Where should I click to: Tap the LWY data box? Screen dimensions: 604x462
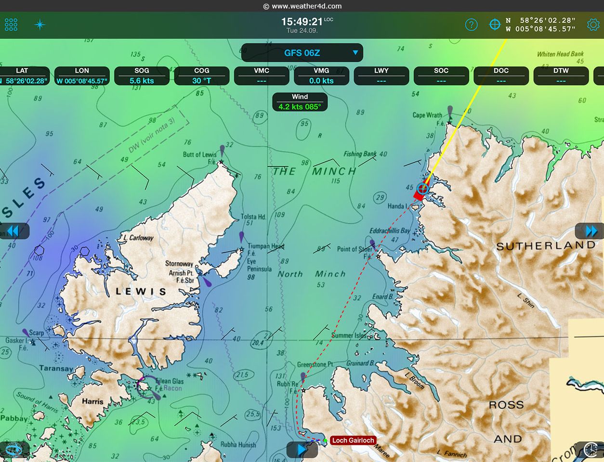[x=381, y=76]
